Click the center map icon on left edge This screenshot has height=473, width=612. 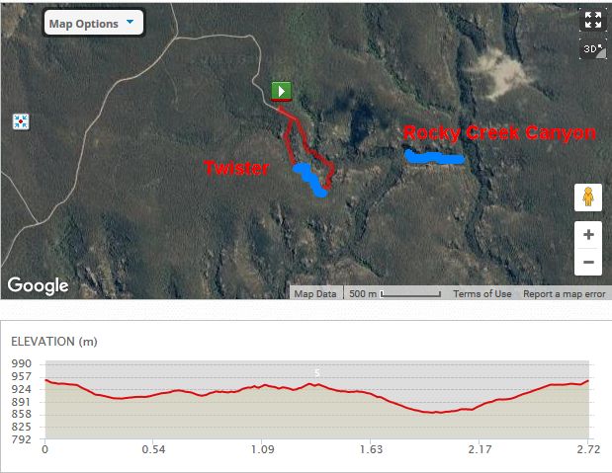[21, 121]
